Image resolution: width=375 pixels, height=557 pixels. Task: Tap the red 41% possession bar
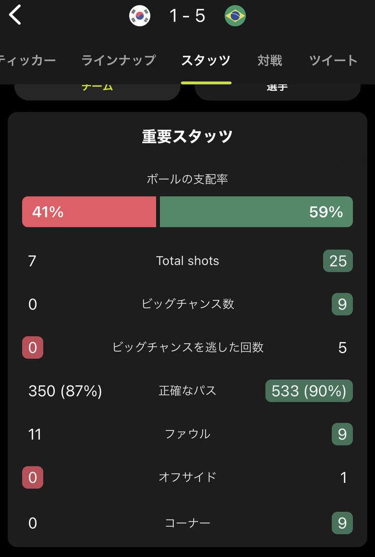89,212
